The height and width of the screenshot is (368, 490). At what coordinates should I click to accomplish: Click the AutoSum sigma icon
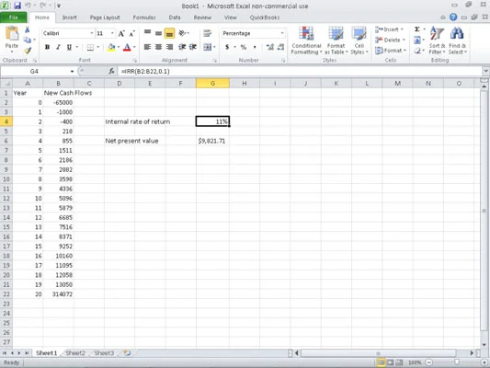coord(417,29)
